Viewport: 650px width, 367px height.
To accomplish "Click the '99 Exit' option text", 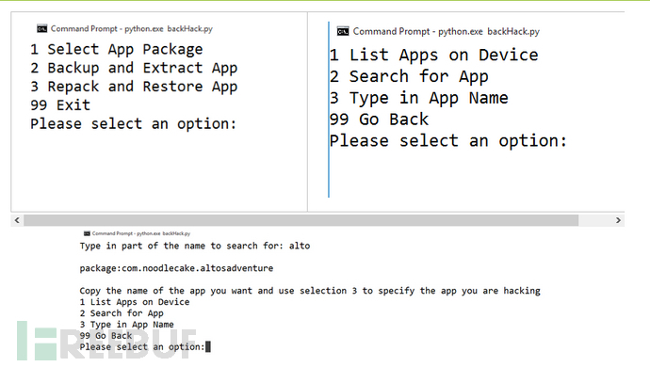I will pos(60,105).
